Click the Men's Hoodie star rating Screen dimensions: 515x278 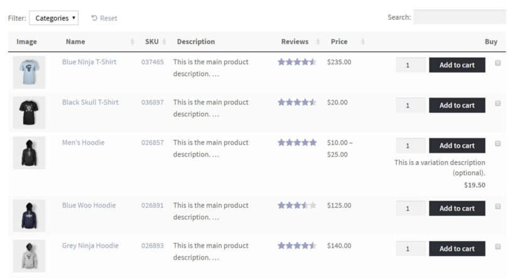(x=297, y=143)
